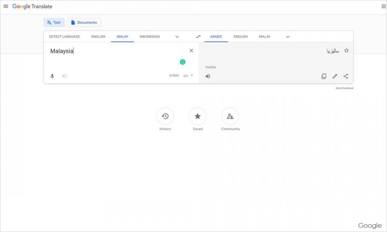This screenshot has height=232, width=387.
Task: Listen to the Arabic translation
Action: (x=208, y=76)
